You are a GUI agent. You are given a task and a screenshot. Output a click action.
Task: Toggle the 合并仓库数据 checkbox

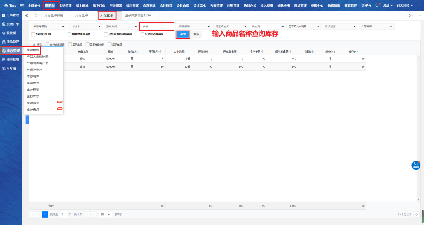click(48, 44)
